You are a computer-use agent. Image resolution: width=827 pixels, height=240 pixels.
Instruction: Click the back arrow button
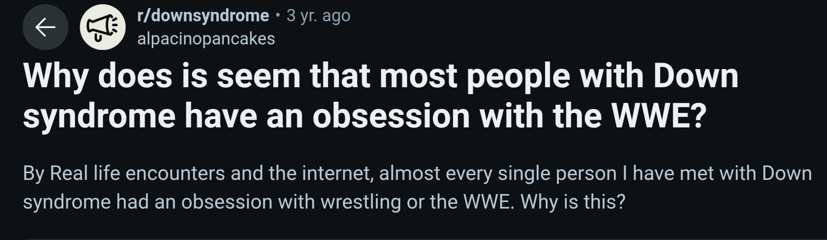pos(45,27)
